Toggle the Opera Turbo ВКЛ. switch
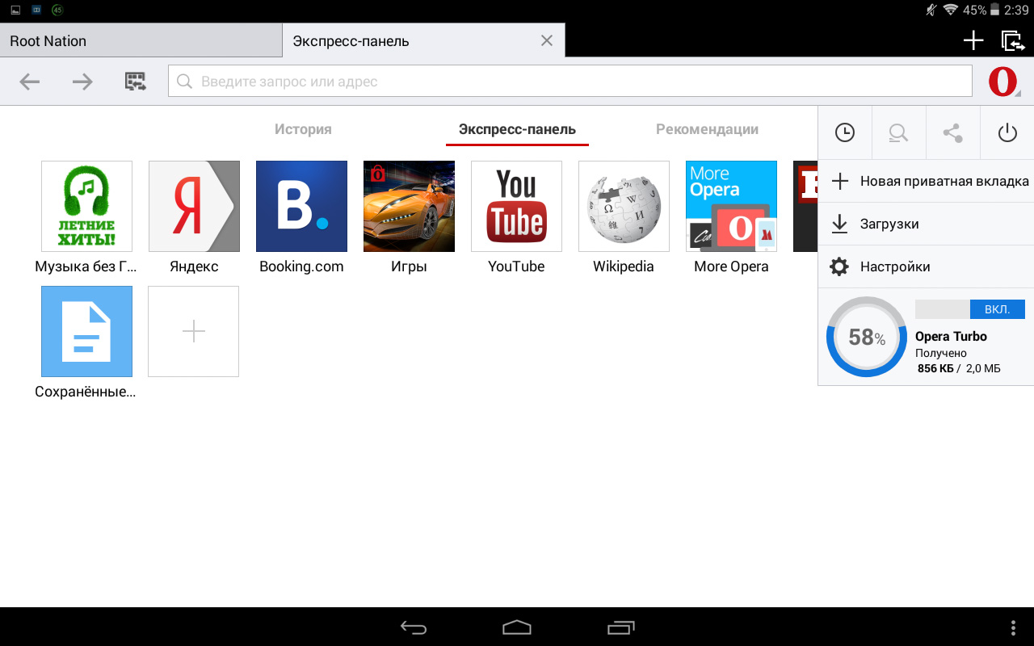 (x=970, y=309)
